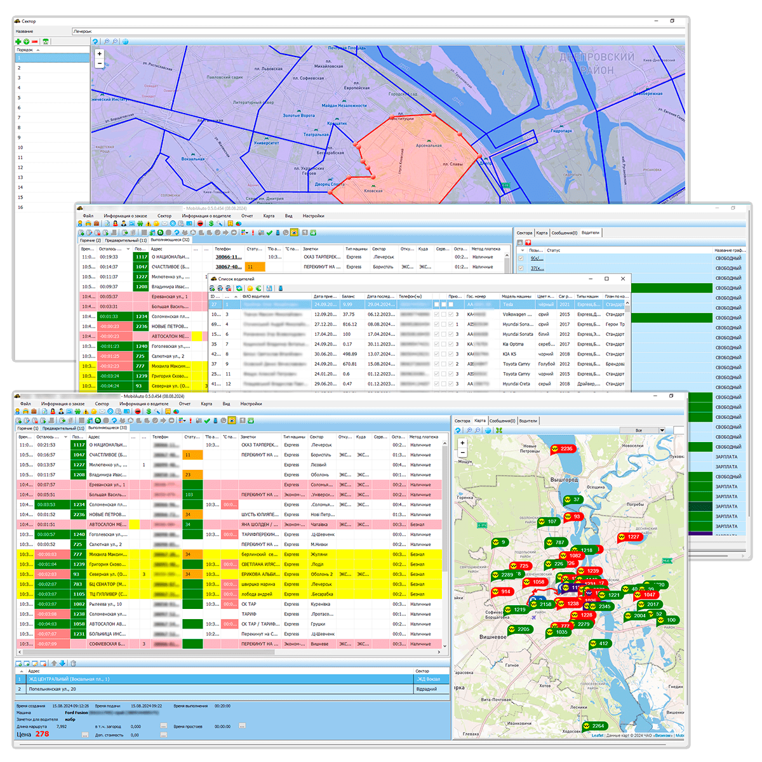Click the highlighted eye icon in orders toolbar
Image resolution: width=762 pixels, height=762 pixels.
(x=232, y=420)
